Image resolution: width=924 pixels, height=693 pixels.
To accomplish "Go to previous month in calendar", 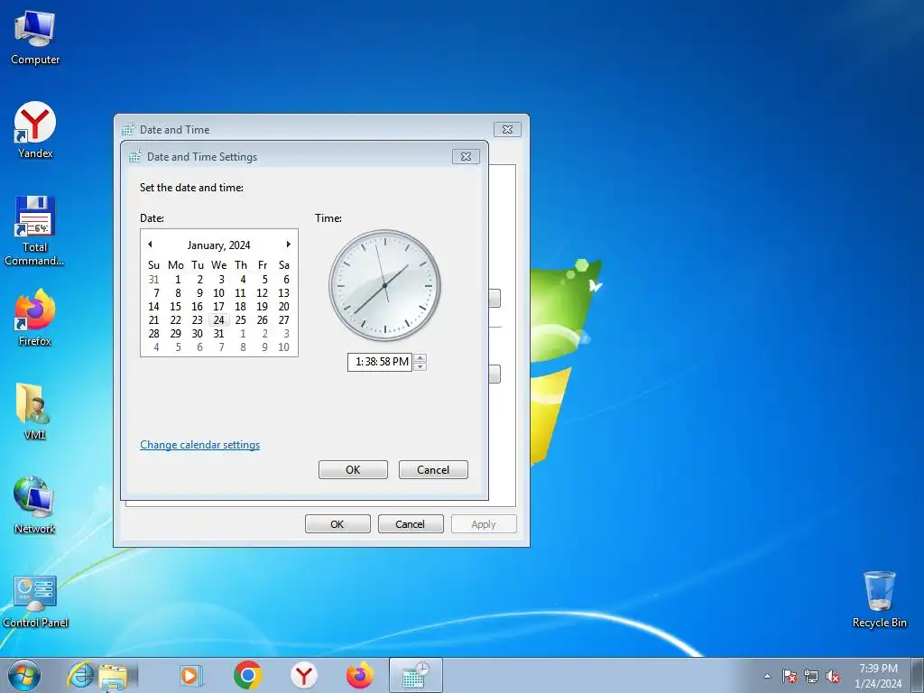I will coord(150,245).
